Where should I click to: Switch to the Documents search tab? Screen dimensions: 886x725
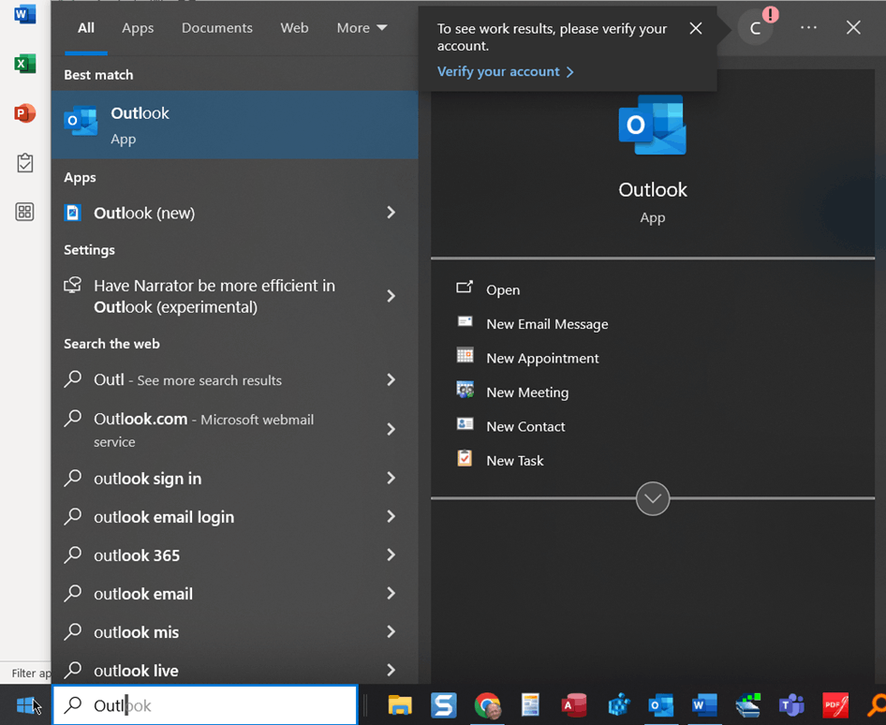point(217,28)
